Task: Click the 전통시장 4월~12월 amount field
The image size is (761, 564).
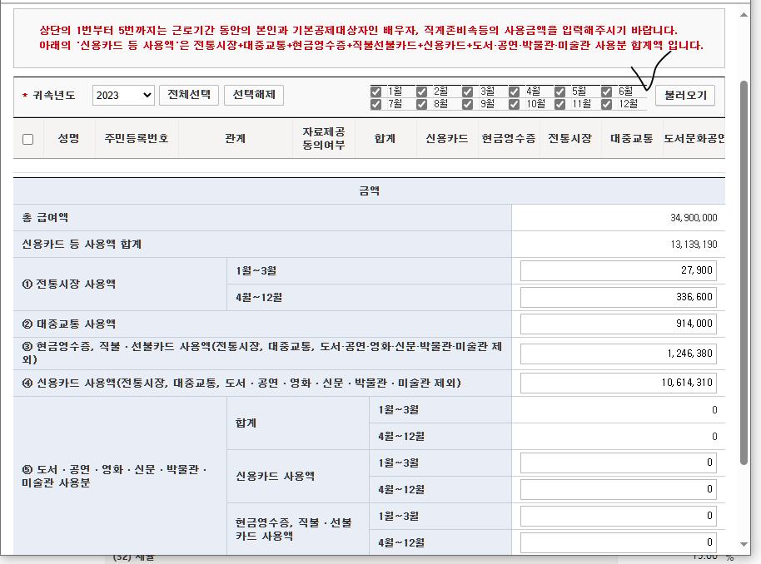Action: click(x=618, y=298)
